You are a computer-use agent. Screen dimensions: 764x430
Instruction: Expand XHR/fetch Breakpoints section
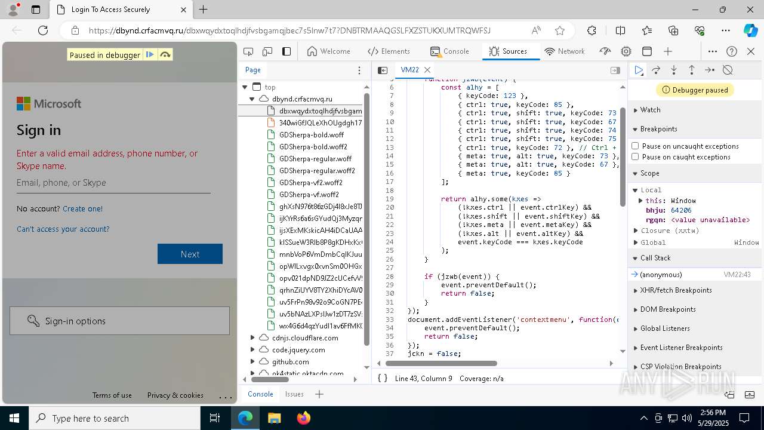click(676, 290)
